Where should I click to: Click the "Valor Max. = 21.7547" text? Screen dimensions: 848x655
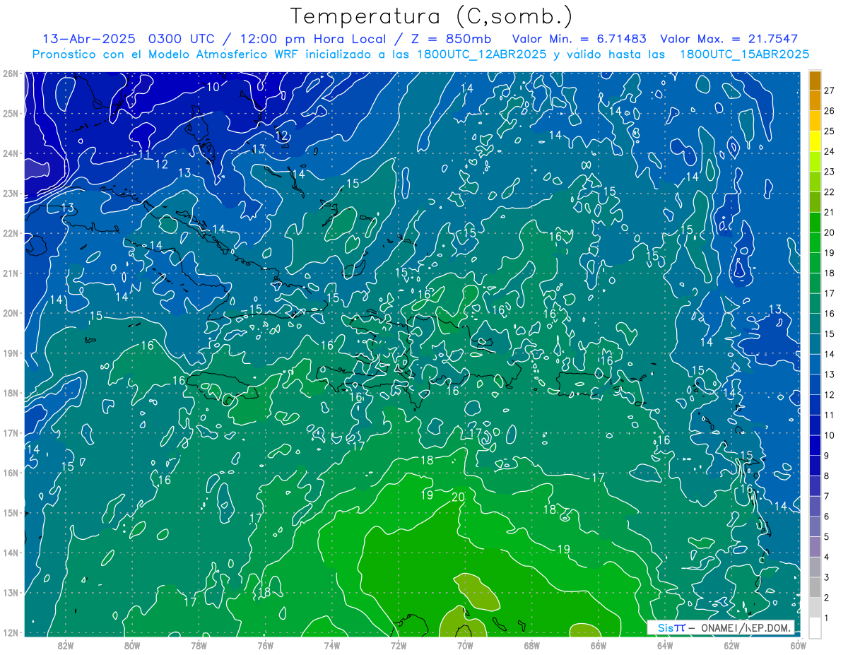click(729, 39)
